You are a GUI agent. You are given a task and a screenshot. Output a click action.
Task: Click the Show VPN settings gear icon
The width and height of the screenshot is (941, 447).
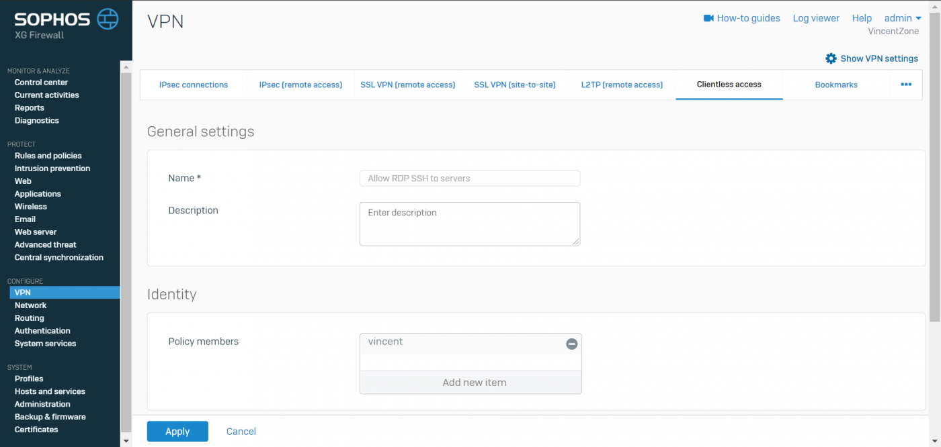(831, 58)
